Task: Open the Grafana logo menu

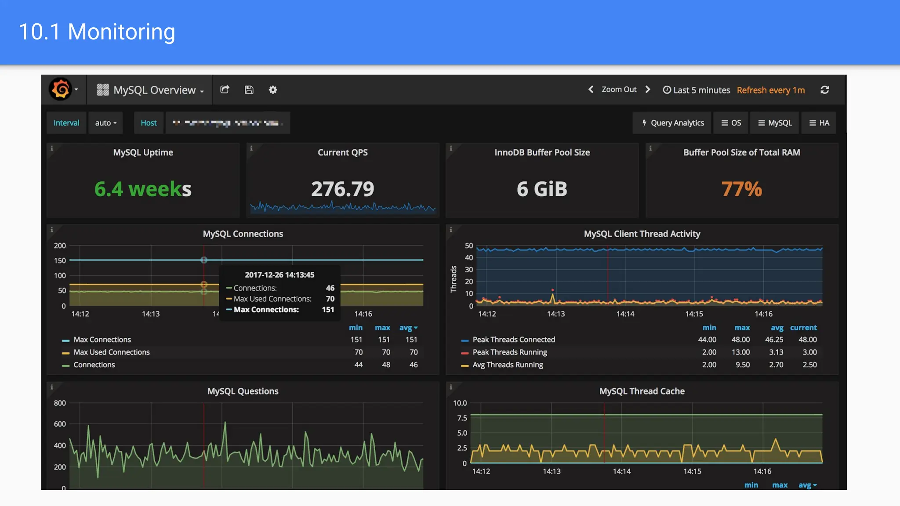Action: (63, 90)
